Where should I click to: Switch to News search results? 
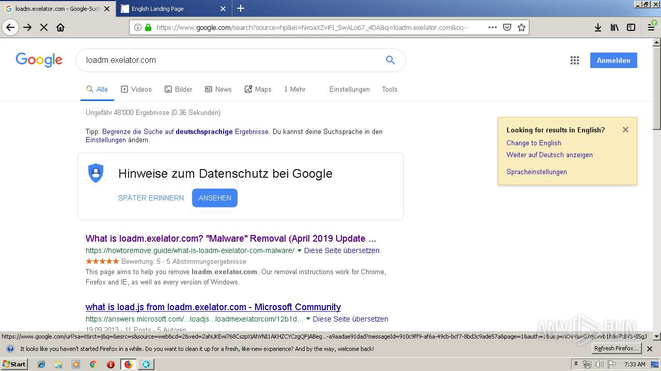(x=218, y=89)
